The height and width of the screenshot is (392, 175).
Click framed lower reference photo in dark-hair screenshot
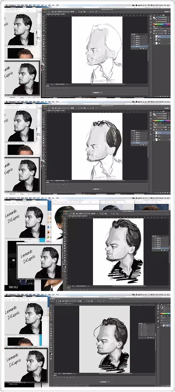(22, 175)
